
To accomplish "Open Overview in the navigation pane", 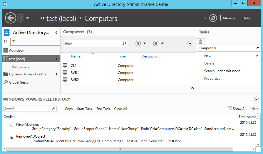I will click(16, 51).
